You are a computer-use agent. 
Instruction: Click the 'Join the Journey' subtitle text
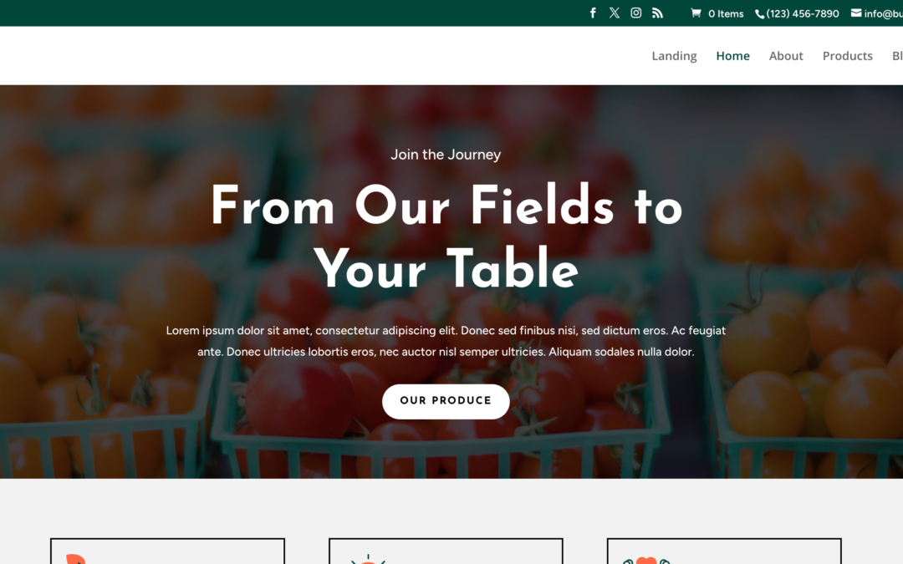[446, 155]
